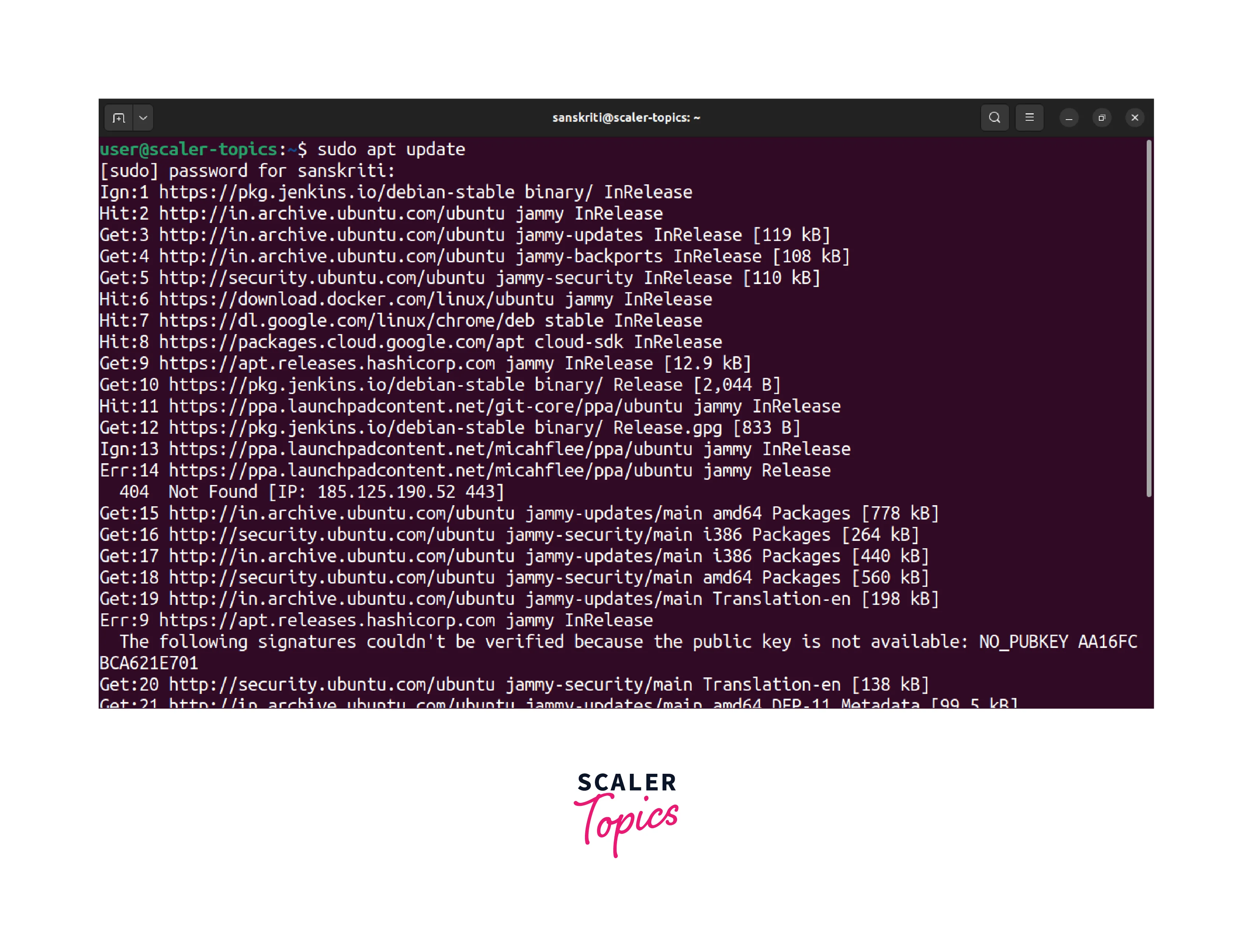Click the dl.google.com chrome URL
Viewport: 1252px width, 925px height.
[346, 321]
